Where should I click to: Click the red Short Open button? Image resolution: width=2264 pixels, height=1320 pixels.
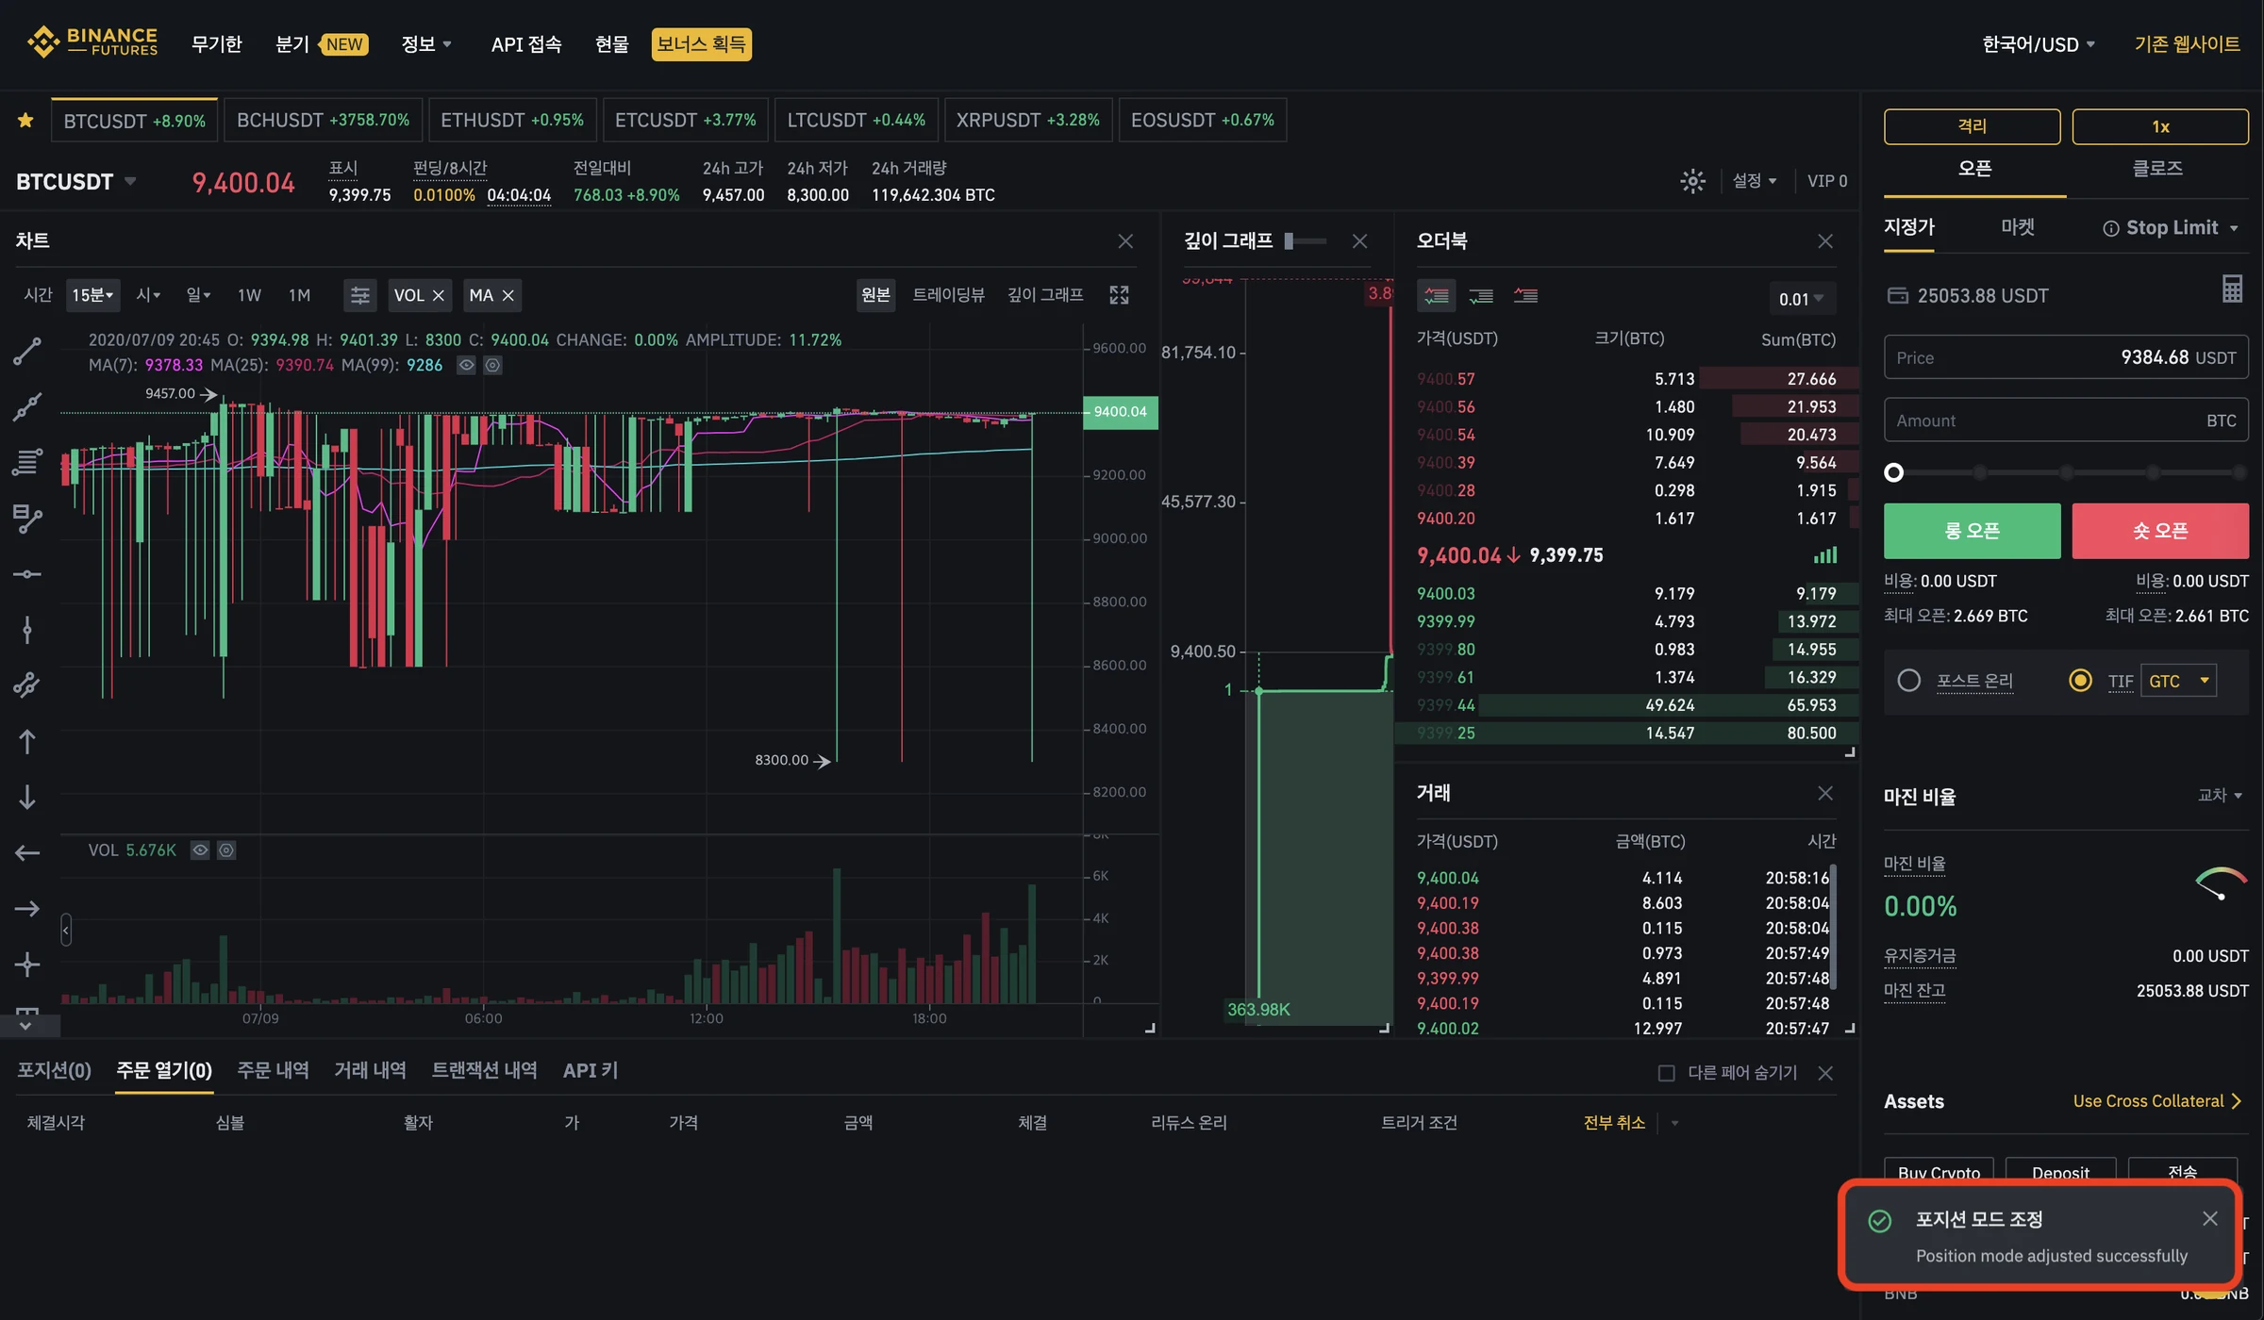(2160, 531)
